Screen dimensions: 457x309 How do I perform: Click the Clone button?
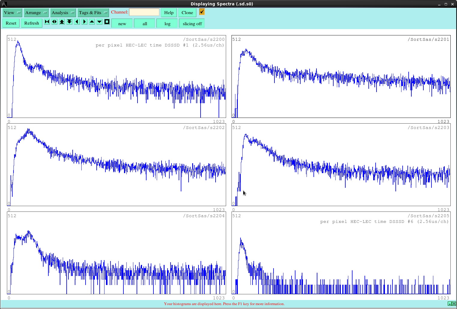(187, 13)
